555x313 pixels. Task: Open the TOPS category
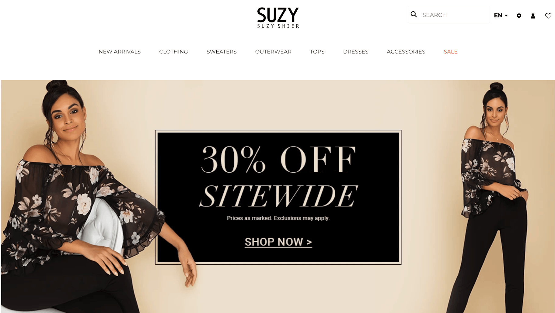pyautogui.click(x=317, y=52)
